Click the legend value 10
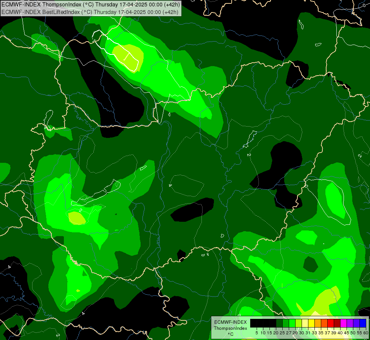The image size is (370, 340). [263, 333]
